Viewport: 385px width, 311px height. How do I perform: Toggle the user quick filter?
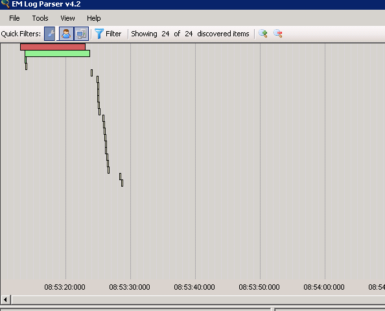coord(66,34)
